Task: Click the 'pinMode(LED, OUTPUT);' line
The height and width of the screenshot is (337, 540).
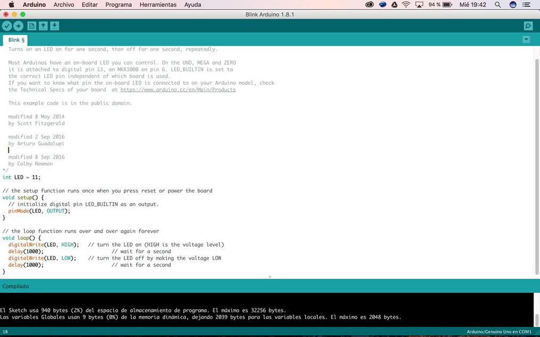Action: point(39,211)
